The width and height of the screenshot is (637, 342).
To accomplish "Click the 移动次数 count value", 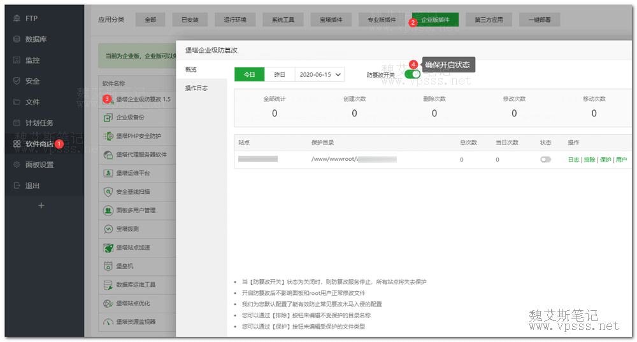I will (x=594, y=113).
